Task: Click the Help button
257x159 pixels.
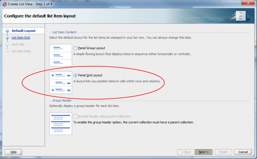Action: point(13,152)
